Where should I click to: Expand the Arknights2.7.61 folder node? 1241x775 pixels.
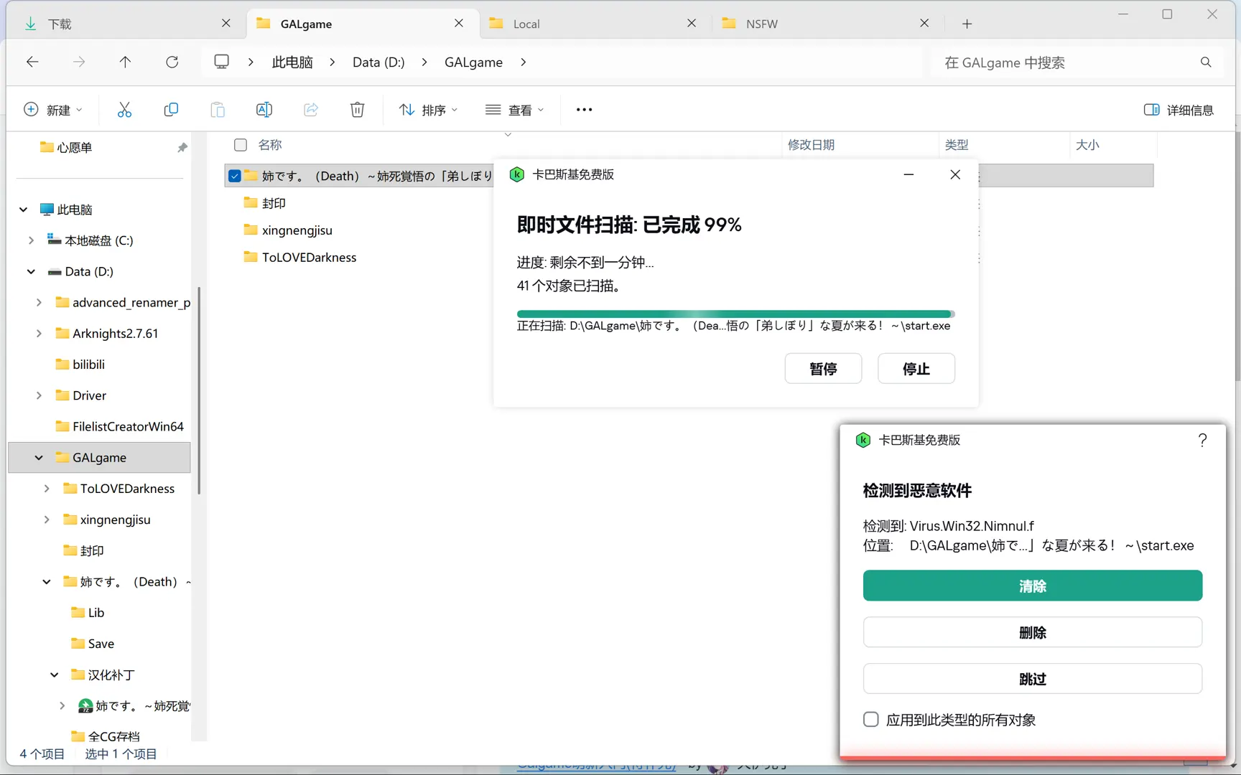tap(39, 333)
